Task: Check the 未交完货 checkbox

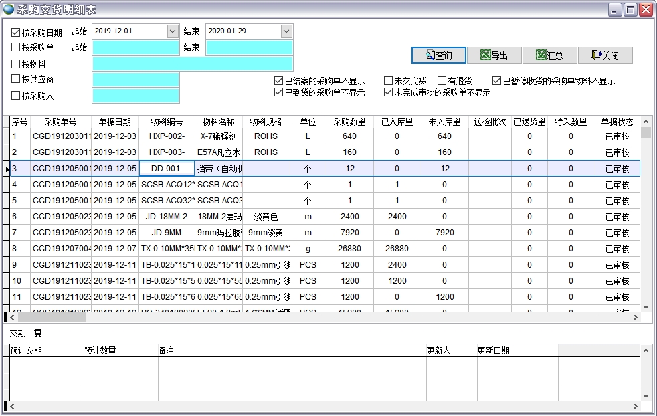Action: (388, 81)
